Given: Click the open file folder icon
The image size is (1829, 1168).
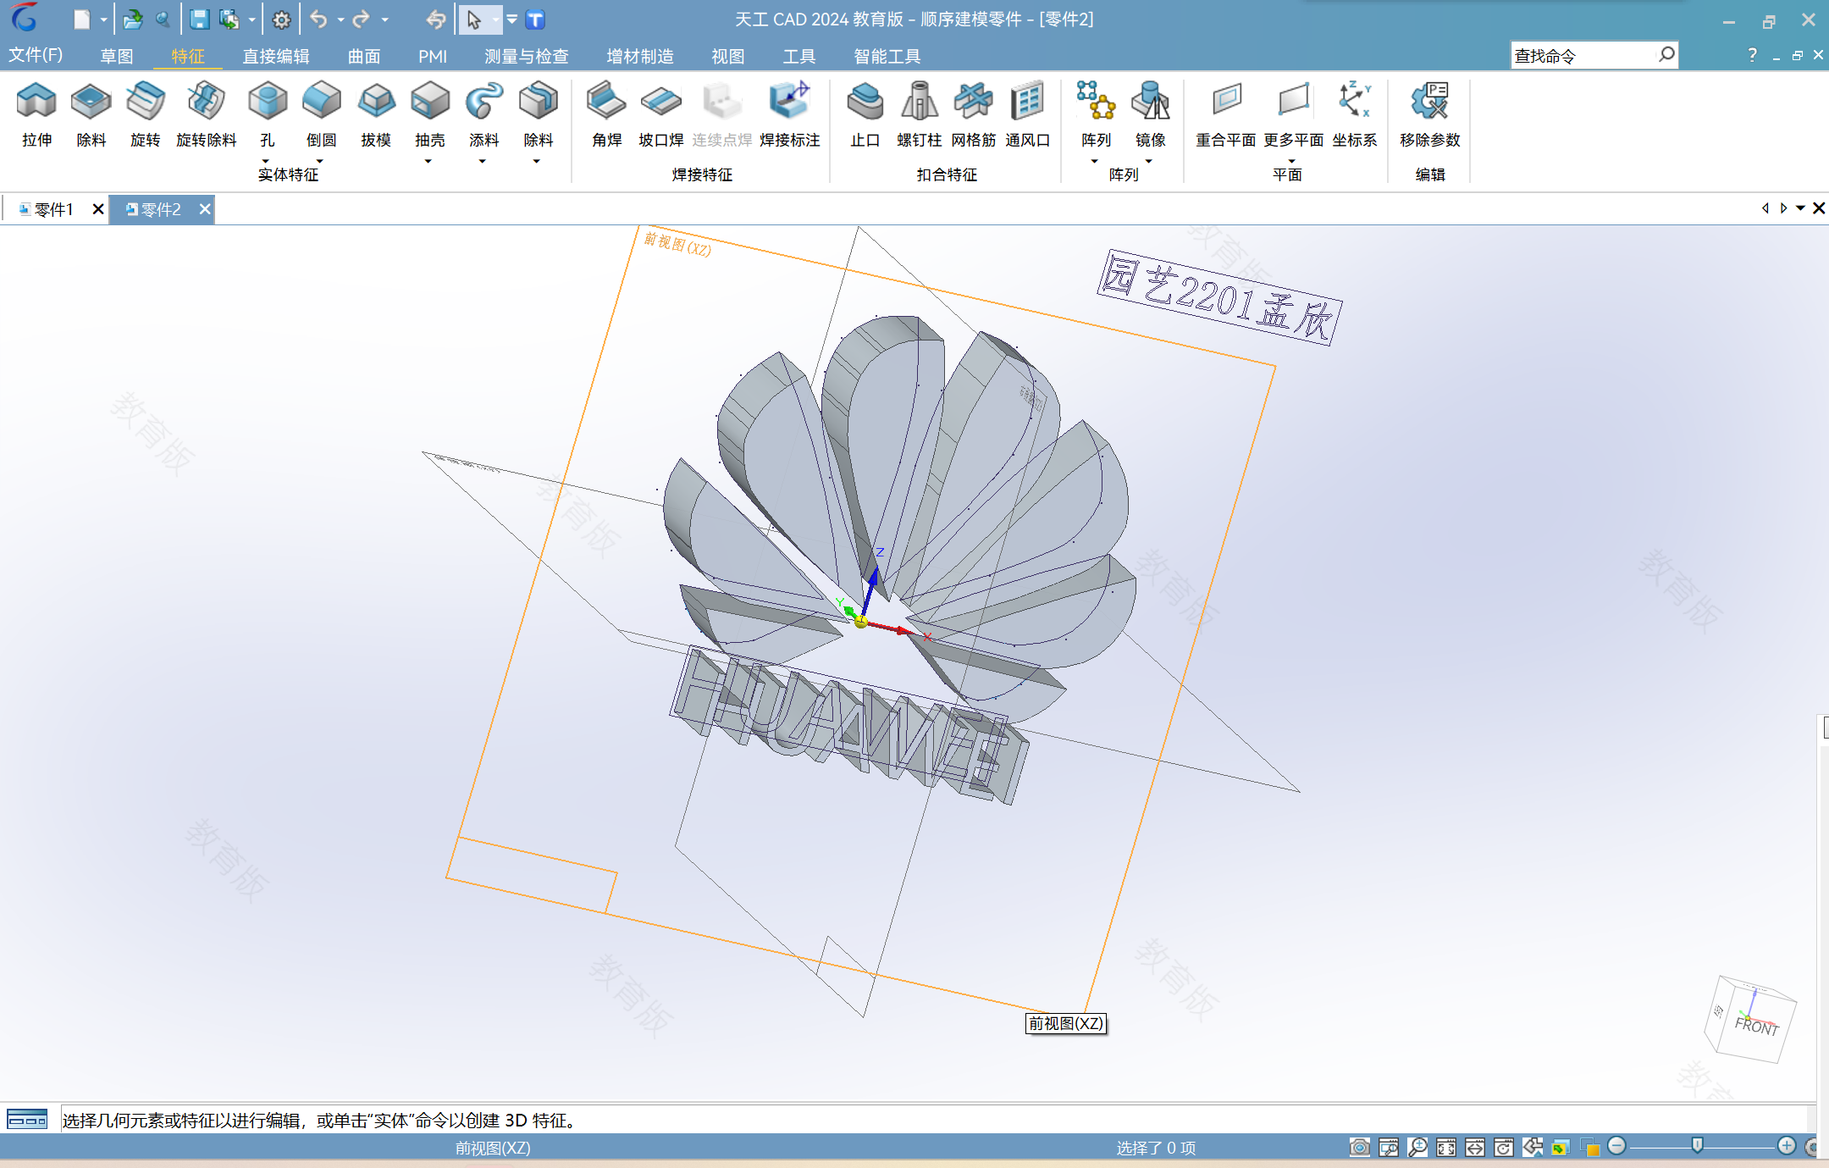Looking at the screenshot, I should pos(132,19).
